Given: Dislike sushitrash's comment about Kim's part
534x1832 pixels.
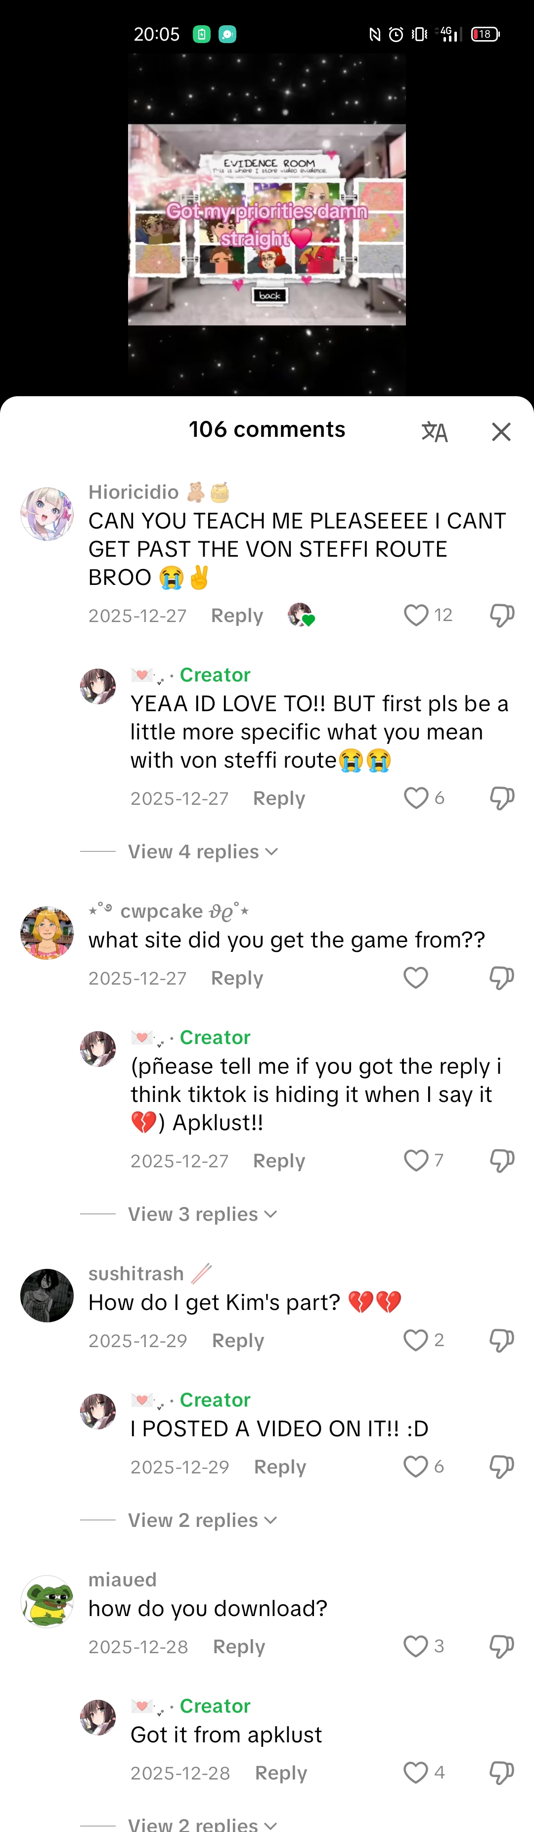Looking at the screenshot, I should pos(502,1341).
